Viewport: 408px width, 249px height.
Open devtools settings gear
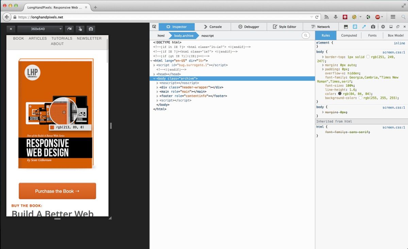(x=383, y=26)
